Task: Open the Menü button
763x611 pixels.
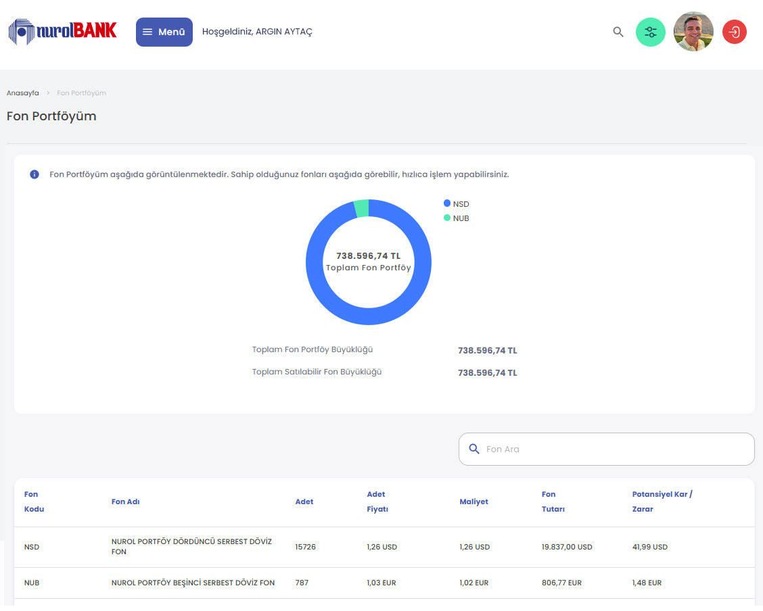Action: 164,32
